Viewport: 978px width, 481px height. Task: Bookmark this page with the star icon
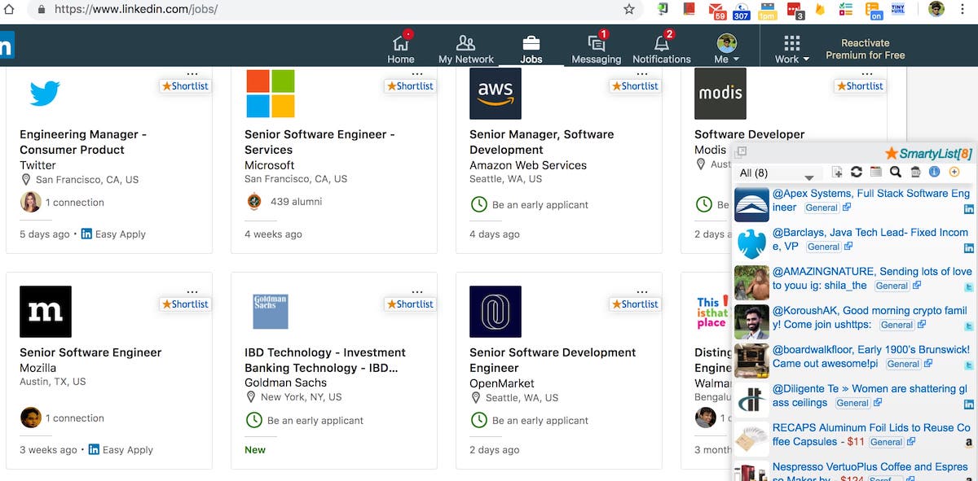pyautogui.click(x=628, y=10)
